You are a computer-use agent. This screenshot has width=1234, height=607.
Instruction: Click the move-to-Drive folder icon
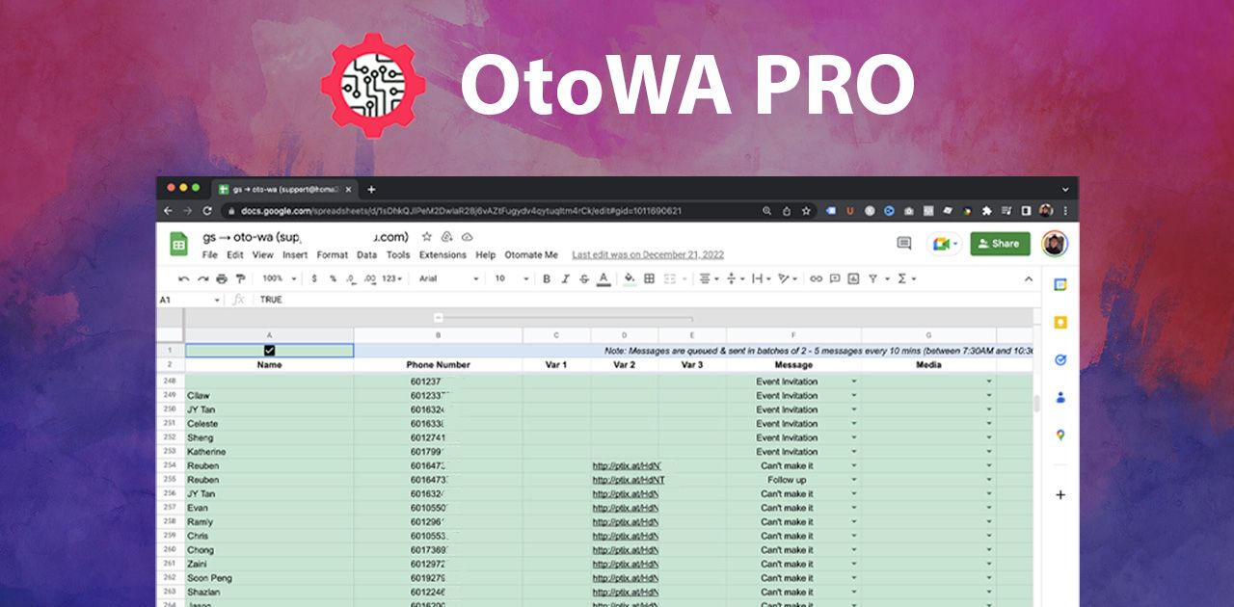(446, 236)
